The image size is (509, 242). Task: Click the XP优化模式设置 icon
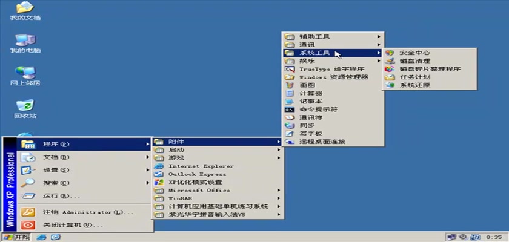pyautogui.click(x=159, y=182)
